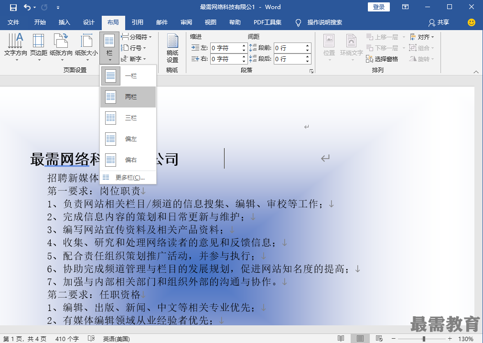Click the line 第一要求：岗位职责
Screen dimensions: 483x343
pyautogui.click(x=94, y=191)
